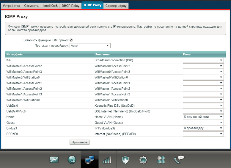This screenshot has height=168, width=231.
Task: Open role dropdown for PPPoE0 interface
Action: point(203,134)
